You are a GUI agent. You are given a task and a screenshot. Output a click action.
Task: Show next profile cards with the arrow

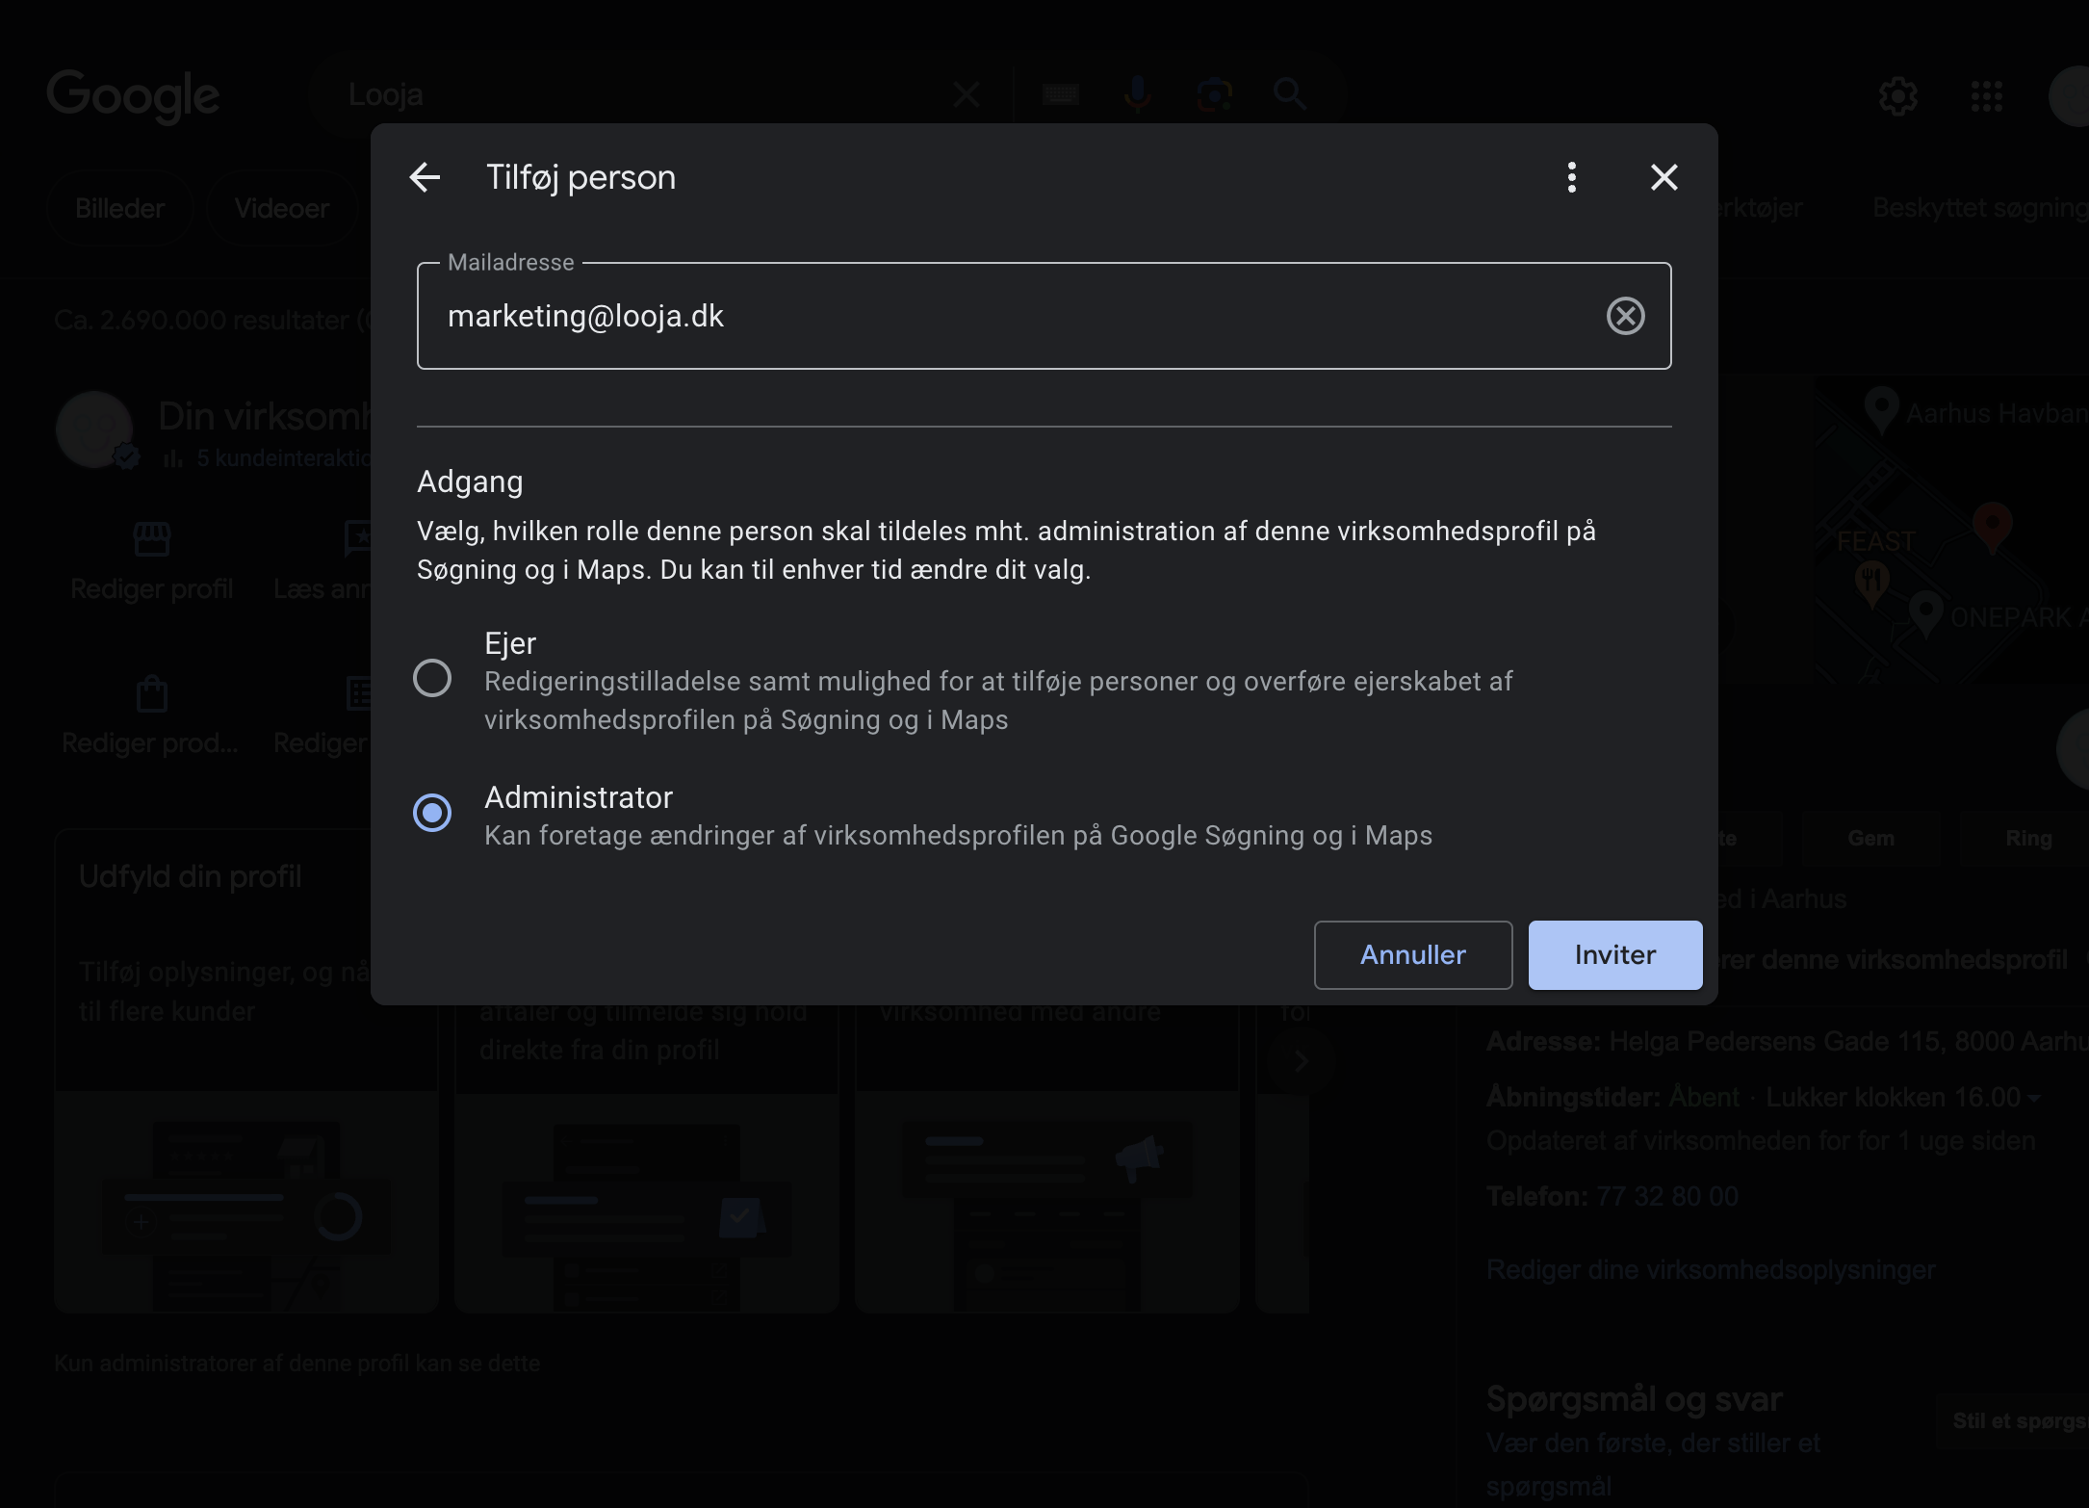[1301, 1060]
